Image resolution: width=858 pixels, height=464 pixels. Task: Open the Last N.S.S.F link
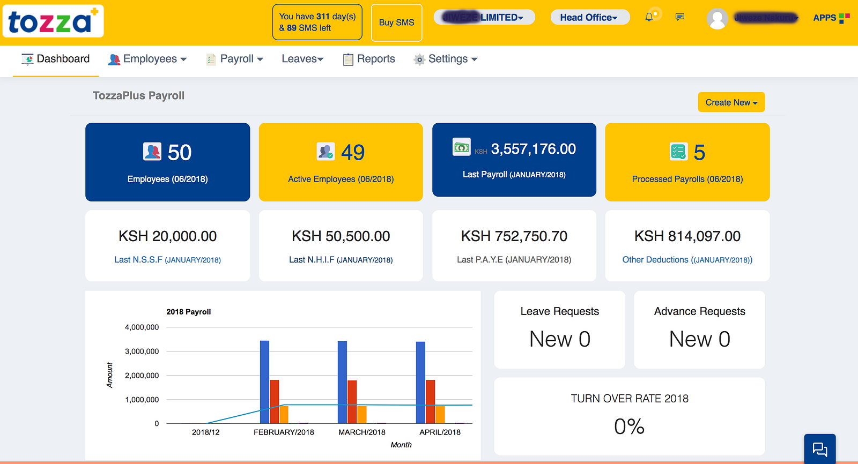167,260
